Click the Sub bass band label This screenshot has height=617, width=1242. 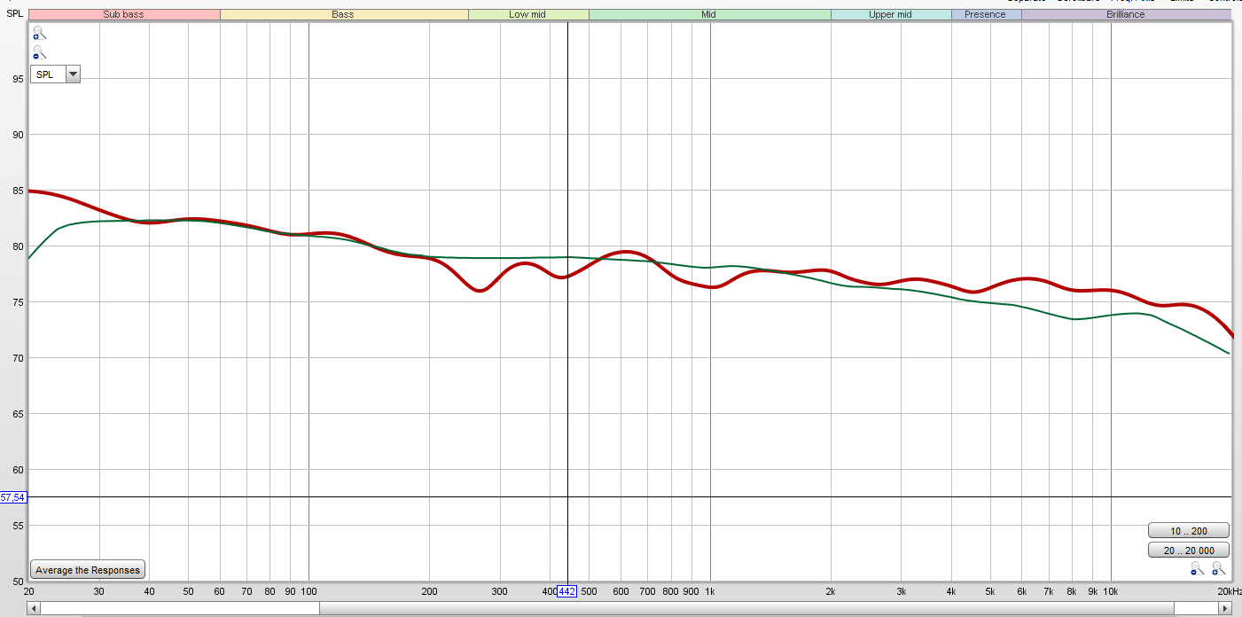tap(124, 15)
